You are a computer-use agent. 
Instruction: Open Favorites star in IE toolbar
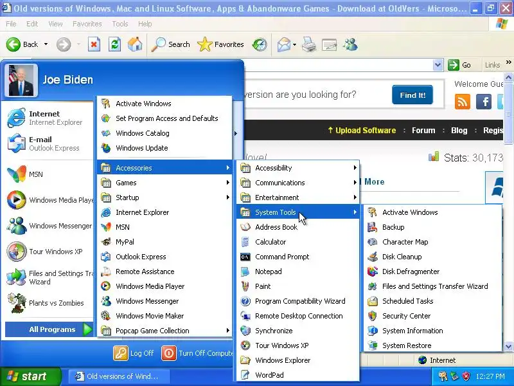220,44
